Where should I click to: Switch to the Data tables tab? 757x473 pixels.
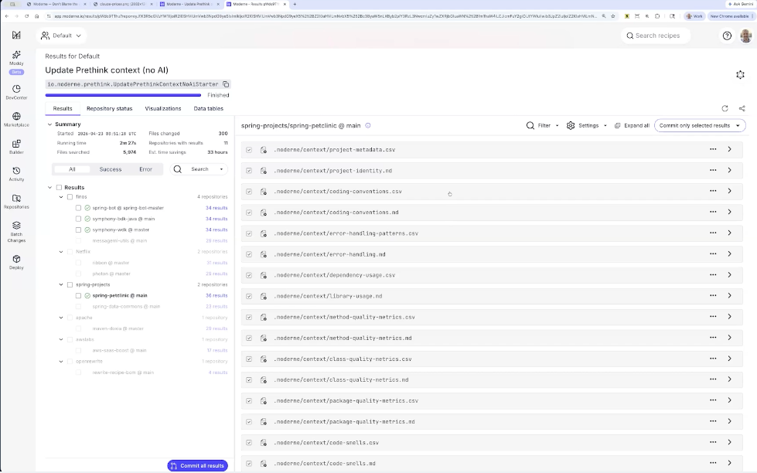[x=208, y=109]
